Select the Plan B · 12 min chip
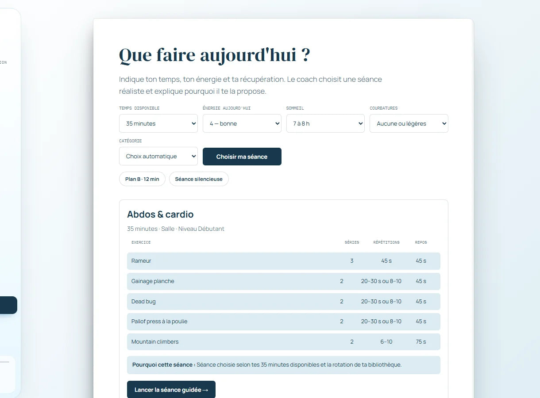The image size is (540, 398). [x=142, y=179]
